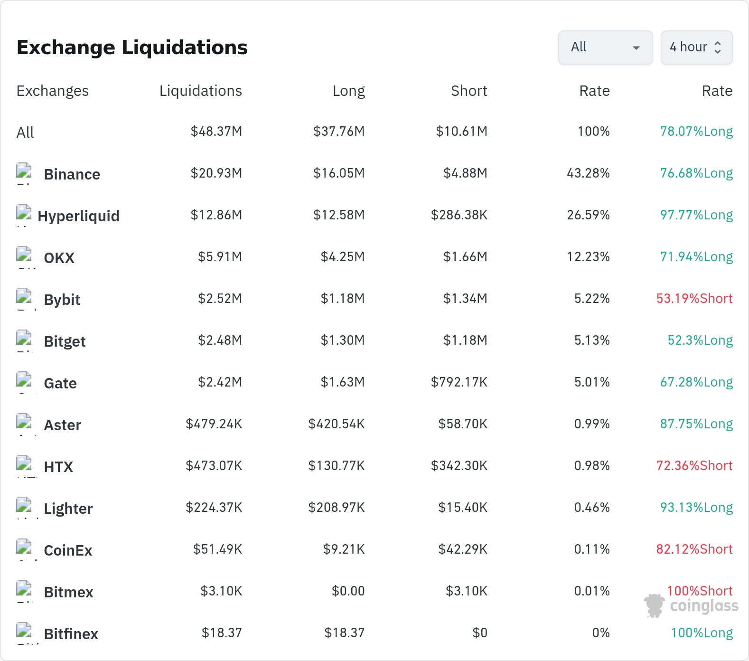Click the Aster exchange logo icon
This screenshot has width=749, height=661.
tap(24, 424)
